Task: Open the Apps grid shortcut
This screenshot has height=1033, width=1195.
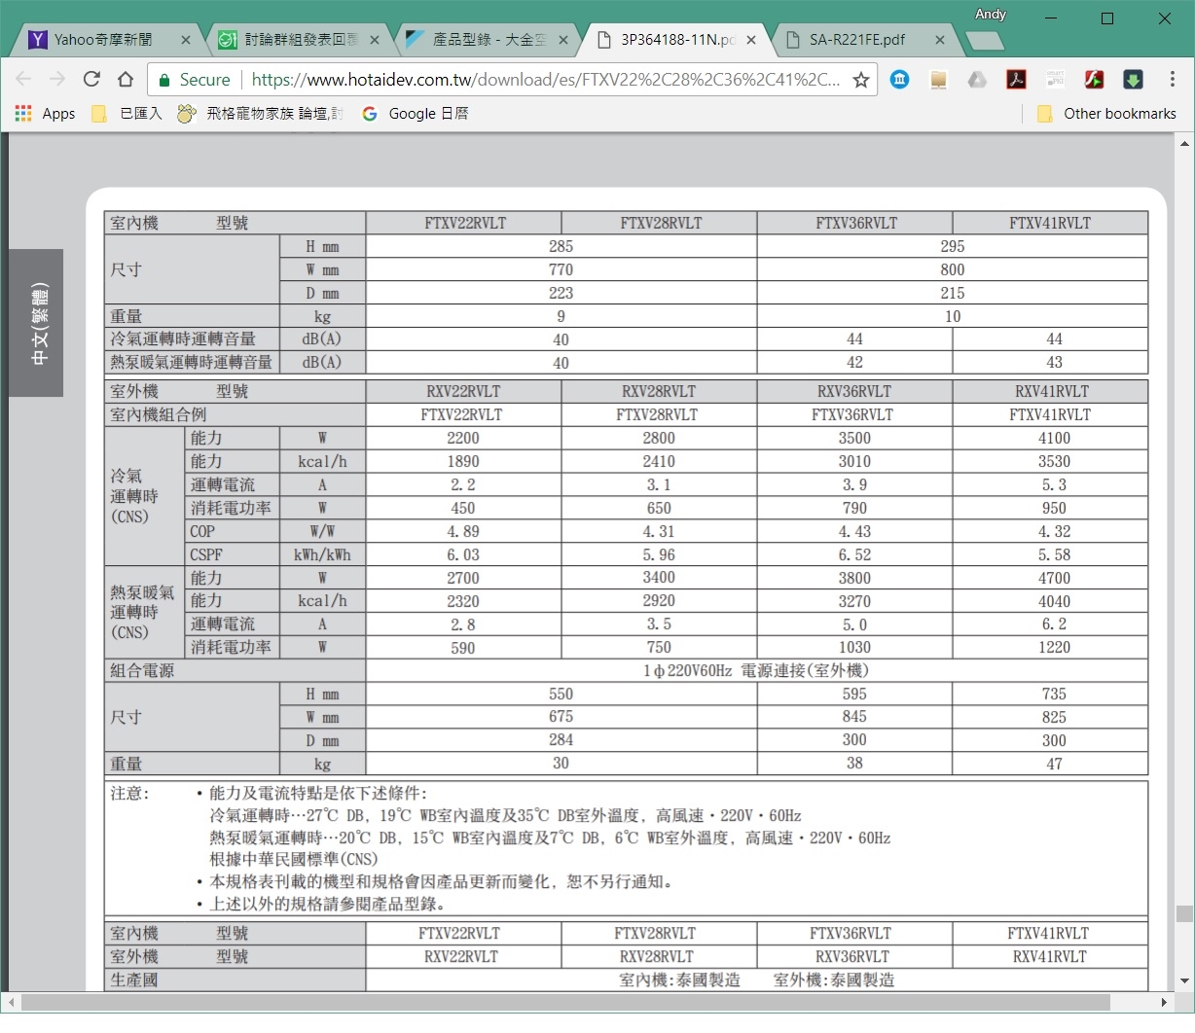Action: point(45,114)
